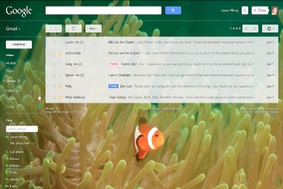Open the select-all checkbox dropdown

54,29
